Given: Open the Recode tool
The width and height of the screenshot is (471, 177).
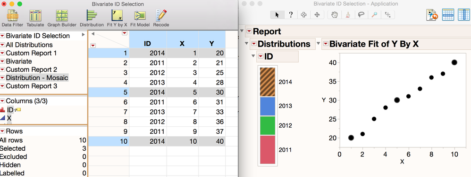Looking at the screenshot, I should point(161,18).
